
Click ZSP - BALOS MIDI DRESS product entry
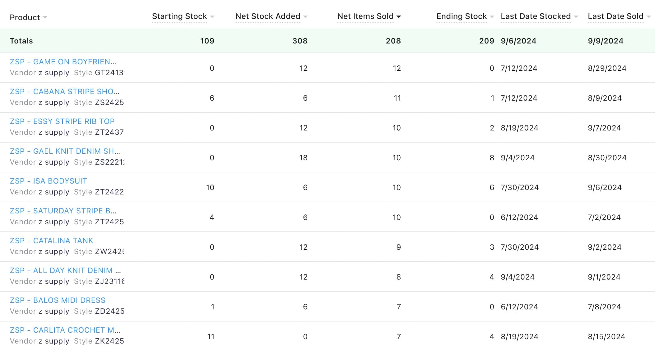pyautogui.click(x=57, y=300)
